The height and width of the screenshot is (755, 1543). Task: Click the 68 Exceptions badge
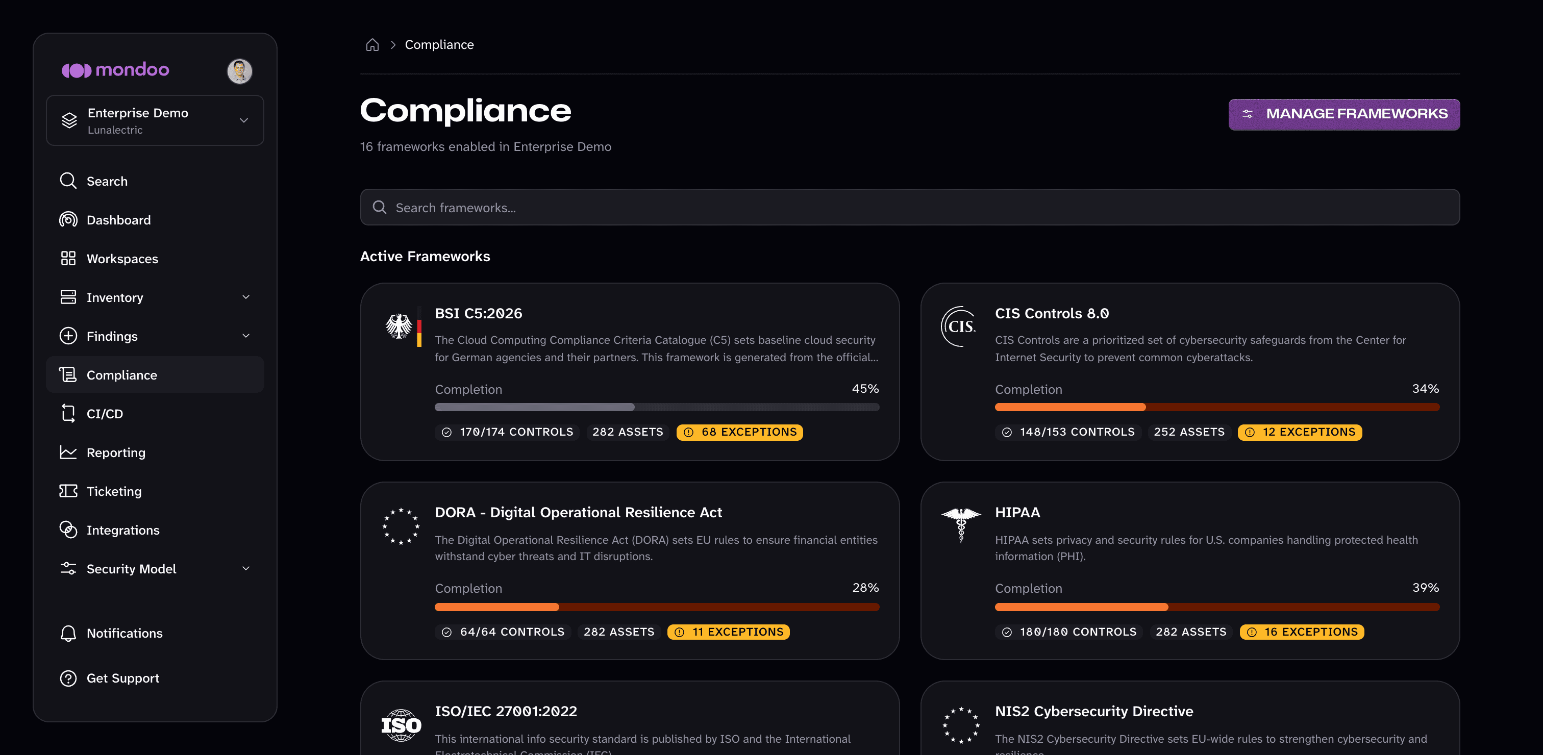pyautogui.click(x=739, y=432)
